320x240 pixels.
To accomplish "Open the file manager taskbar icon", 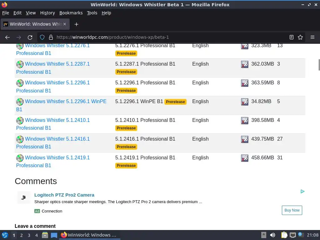I will (45, 235).
